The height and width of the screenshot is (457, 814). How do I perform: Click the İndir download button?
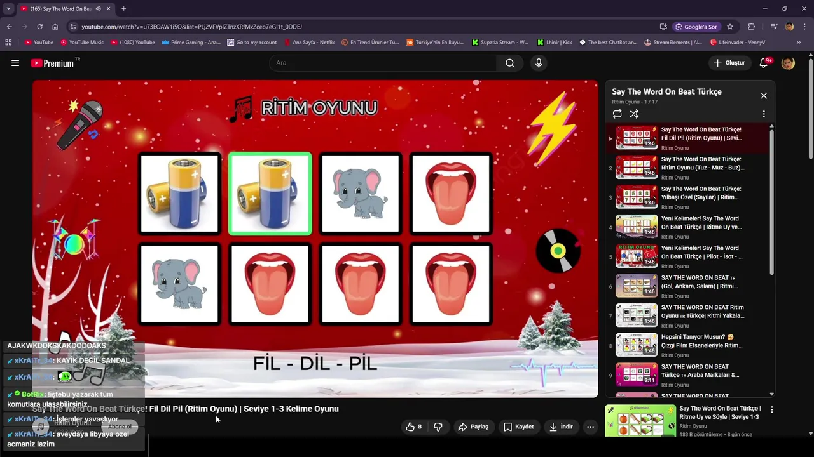[561, 427]
